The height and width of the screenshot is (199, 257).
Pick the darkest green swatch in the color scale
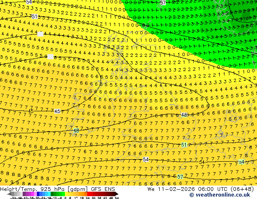point(52,194)
